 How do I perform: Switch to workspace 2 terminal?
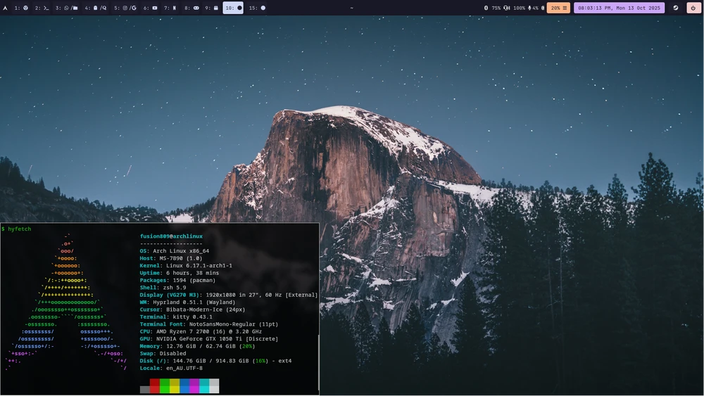42,8
